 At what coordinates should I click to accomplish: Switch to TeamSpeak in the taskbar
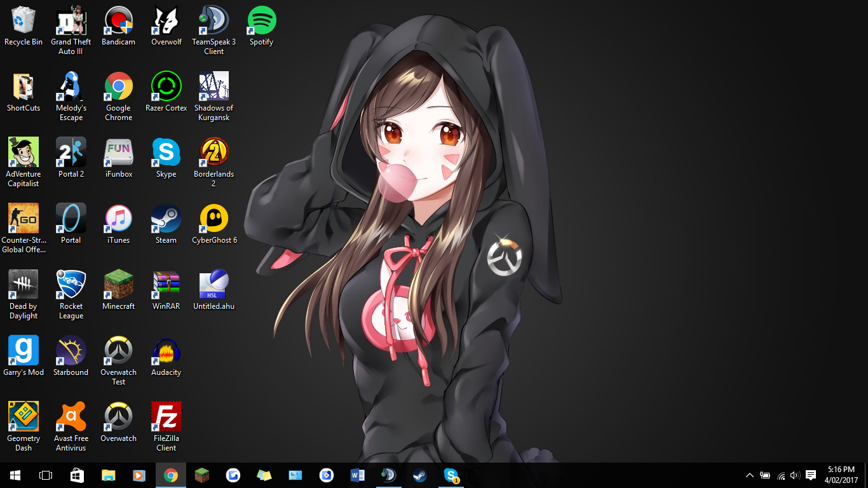click(388, 475)
